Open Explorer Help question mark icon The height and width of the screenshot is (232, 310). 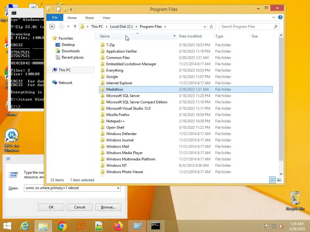point(280,17)
